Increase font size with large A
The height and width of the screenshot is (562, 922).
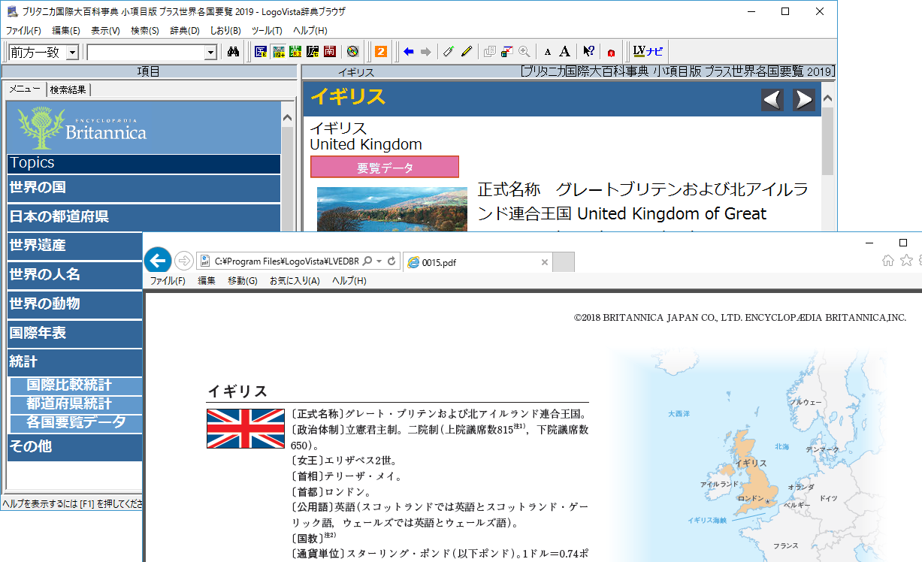point(565,52)
